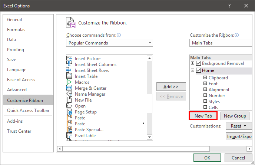Image resolution: width=255 pixels, height=165 pixels.
Task: Click the PivotTable icon
Action: click(x=69, y=136)
